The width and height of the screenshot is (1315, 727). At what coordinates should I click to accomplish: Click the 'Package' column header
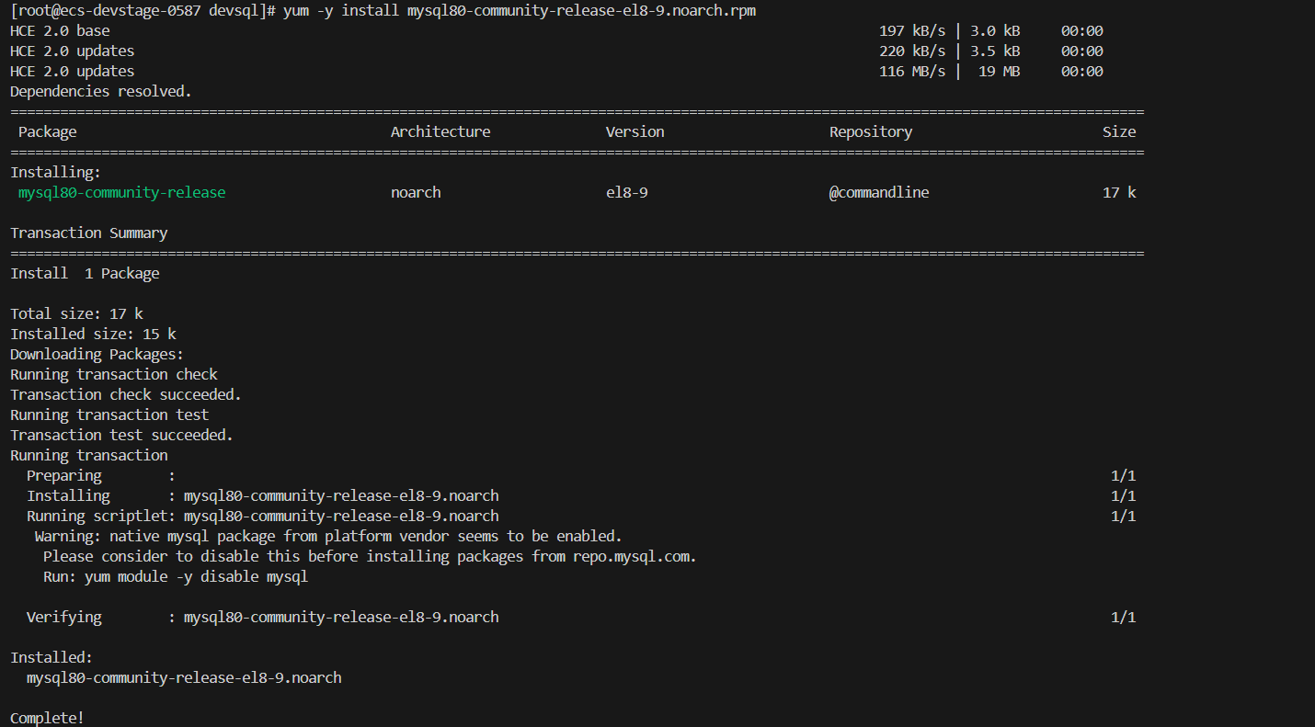pyautogui.click(x=47, y=131)
